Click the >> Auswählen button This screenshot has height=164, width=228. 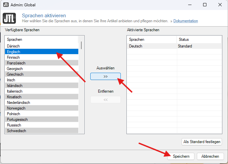106,76
